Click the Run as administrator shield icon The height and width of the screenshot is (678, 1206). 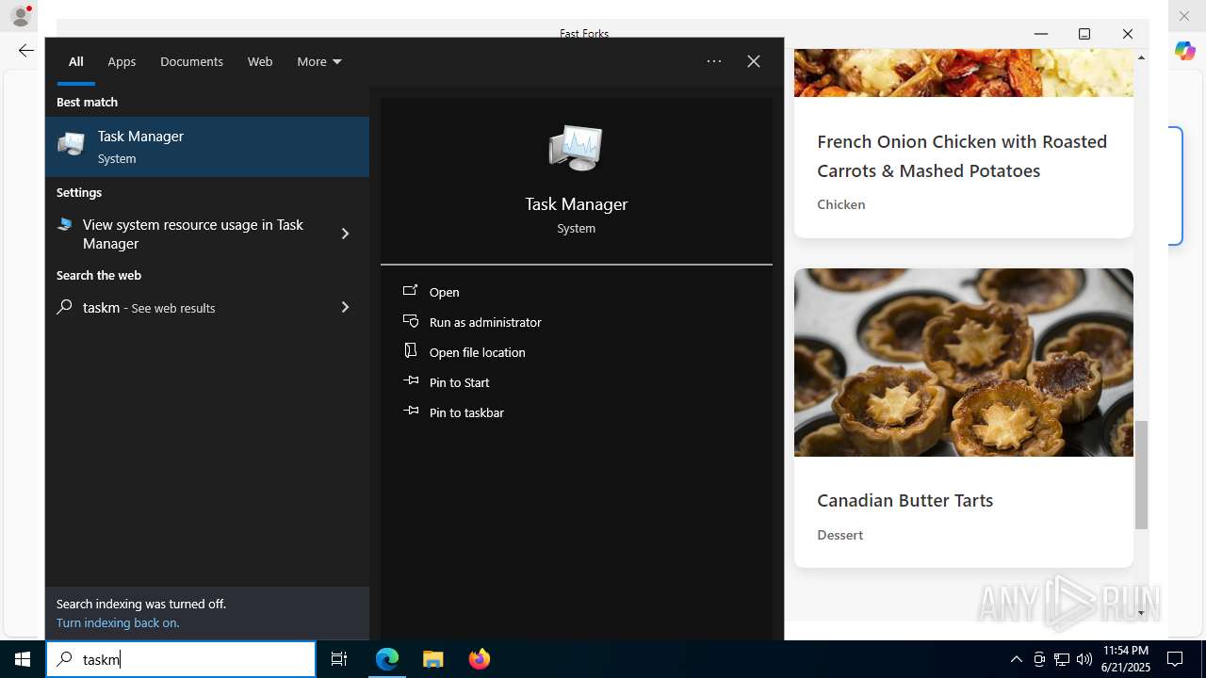[411, 321]
